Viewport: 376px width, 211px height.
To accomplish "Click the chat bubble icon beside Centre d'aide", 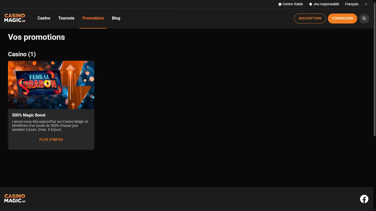I will (x=280, y=4).
